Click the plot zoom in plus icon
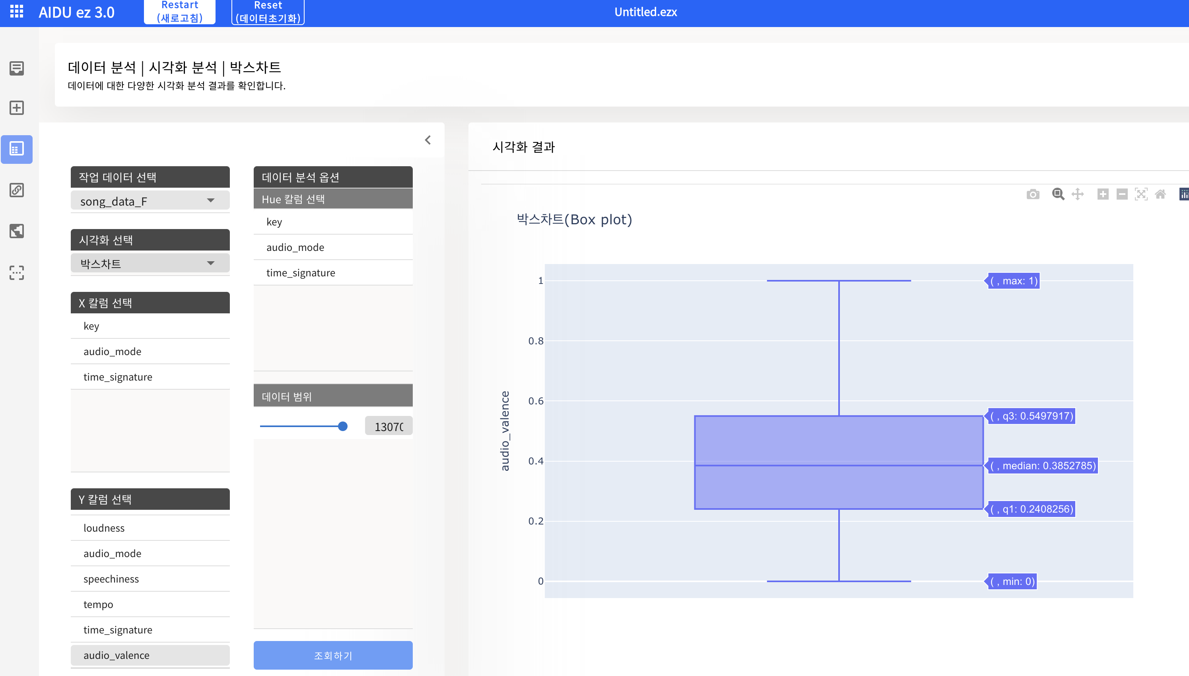The height and width of the screenshot is (676, 1189). [x=1103, y=194]
